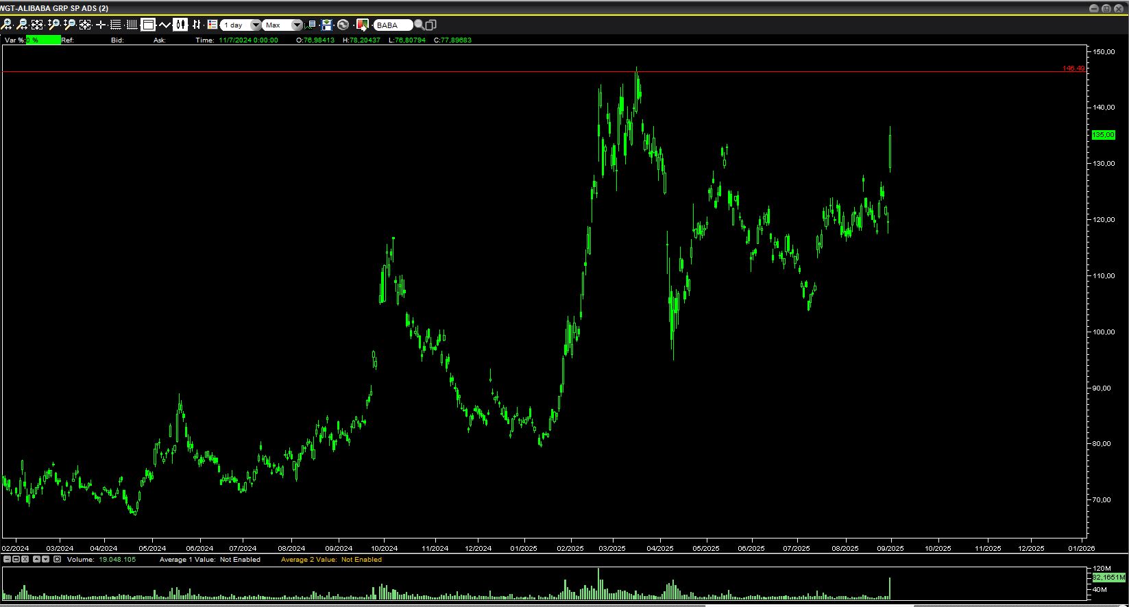The image size is (1129, 607).
Task: Click the save chart floppy disk icon
Action: (327, 25)
